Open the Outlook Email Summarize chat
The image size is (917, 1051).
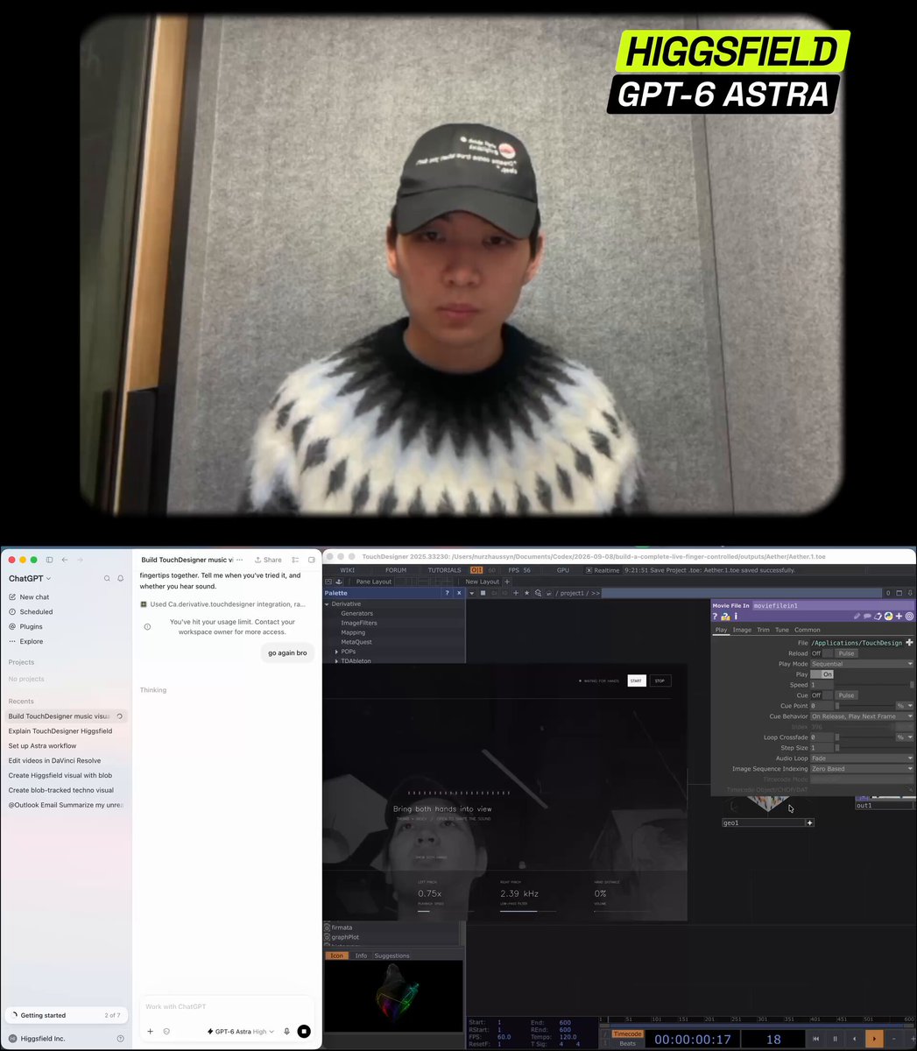pos(66,806)
